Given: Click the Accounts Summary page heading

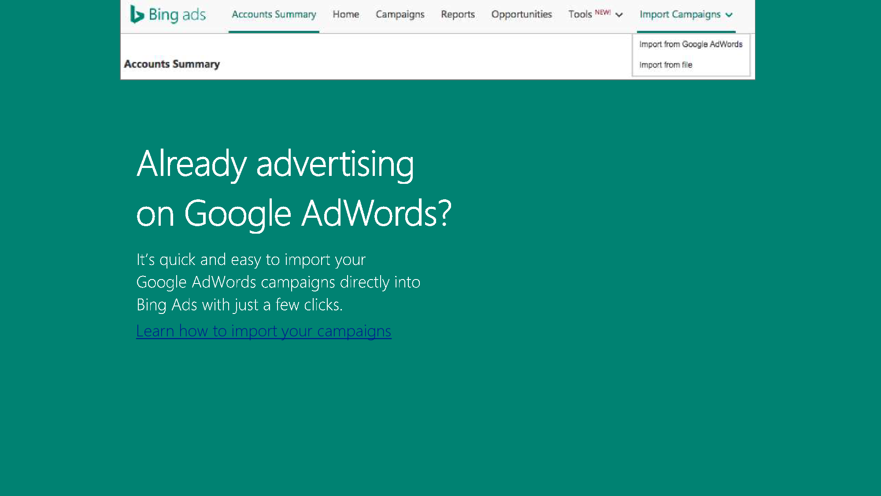Looking at the screenshot, I should [x=172, y=64].
